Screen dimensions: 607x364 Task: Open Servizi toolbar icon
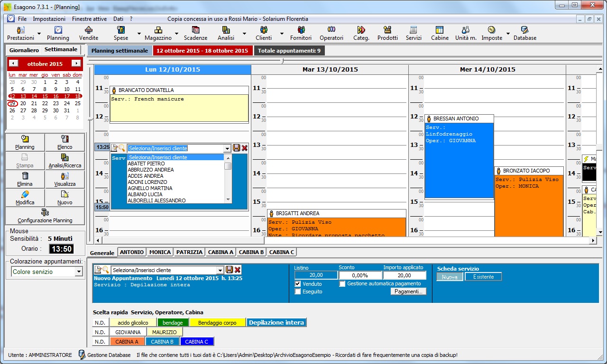tap(414, 33)
